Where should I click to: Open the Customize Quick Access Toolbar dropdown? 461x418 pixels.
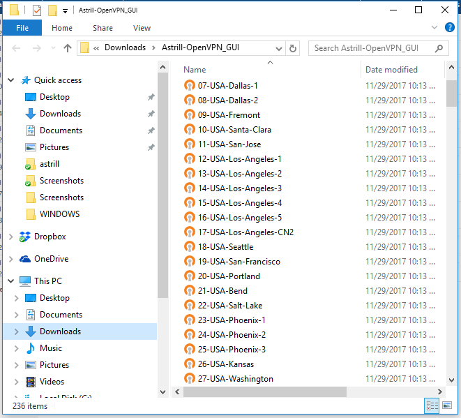click(66, 11)
